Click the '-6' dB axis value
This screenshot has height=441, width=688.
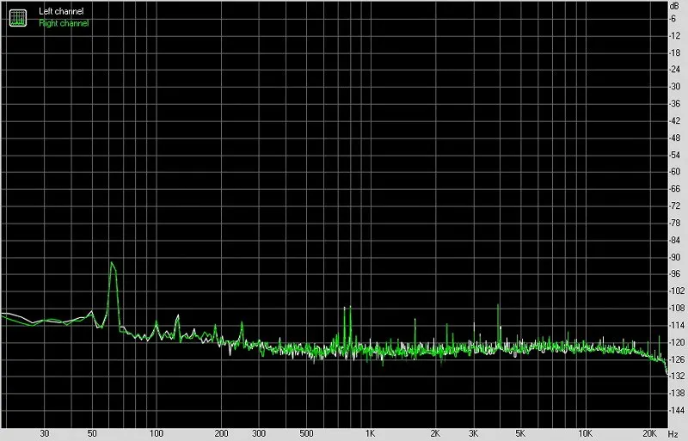pyautogui.click(x=673, y=19)
